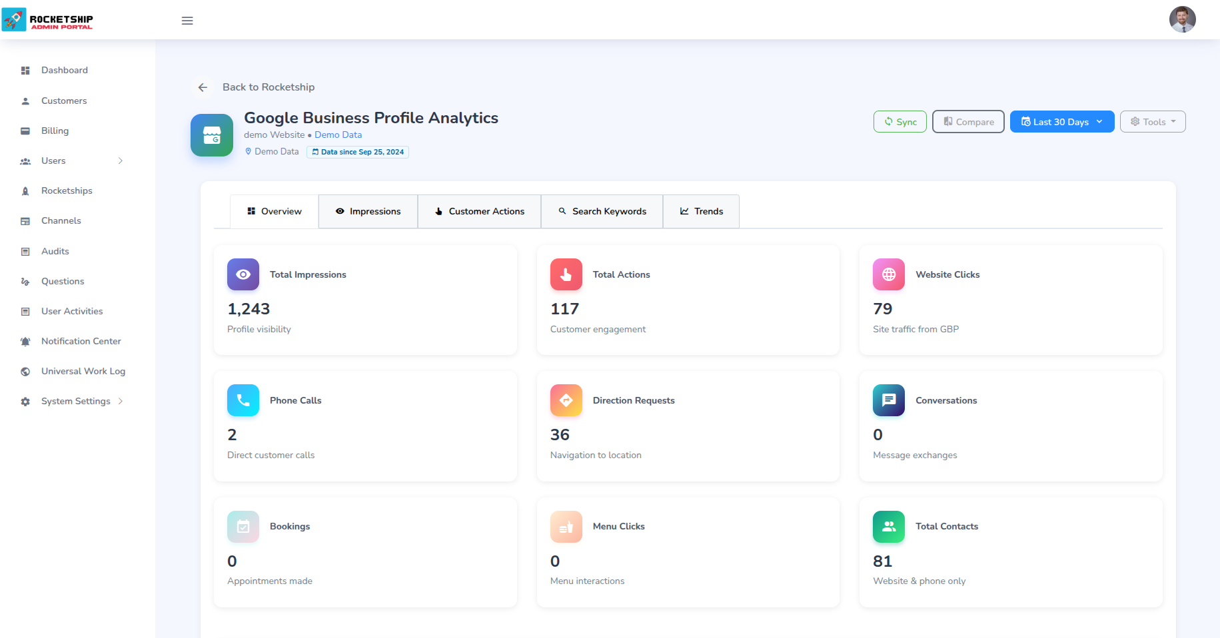This screenshot has width=1220, height=638.
Task: Click the Direction Requests arrow icon
Action: (566, 400)
